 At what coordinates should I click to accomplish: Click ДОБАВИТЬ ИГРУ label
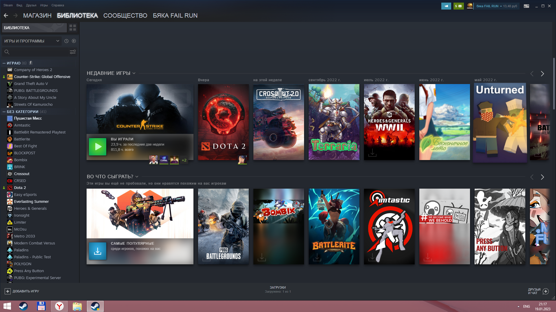[x=26, y=291]
